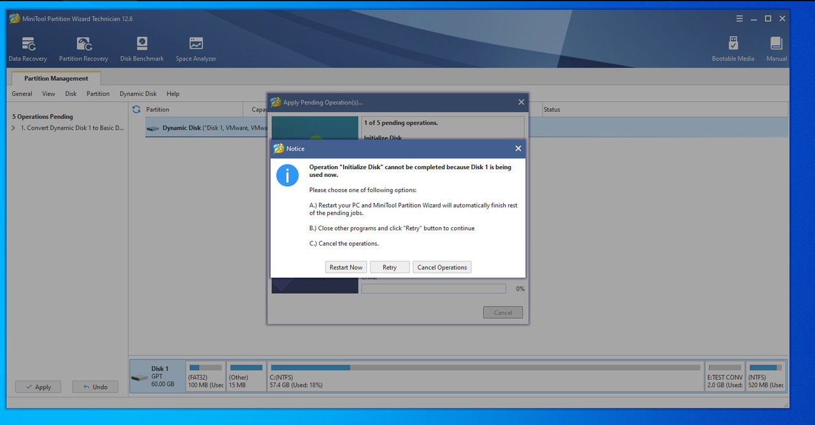Click the Partition column header
815x425 pixels.
click(x=157, y=109)
